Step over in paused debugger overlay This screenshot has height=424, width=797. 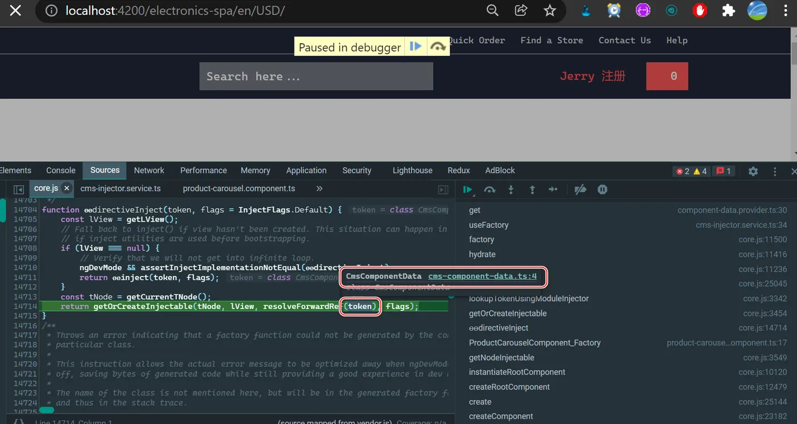[x=437, y=47]
